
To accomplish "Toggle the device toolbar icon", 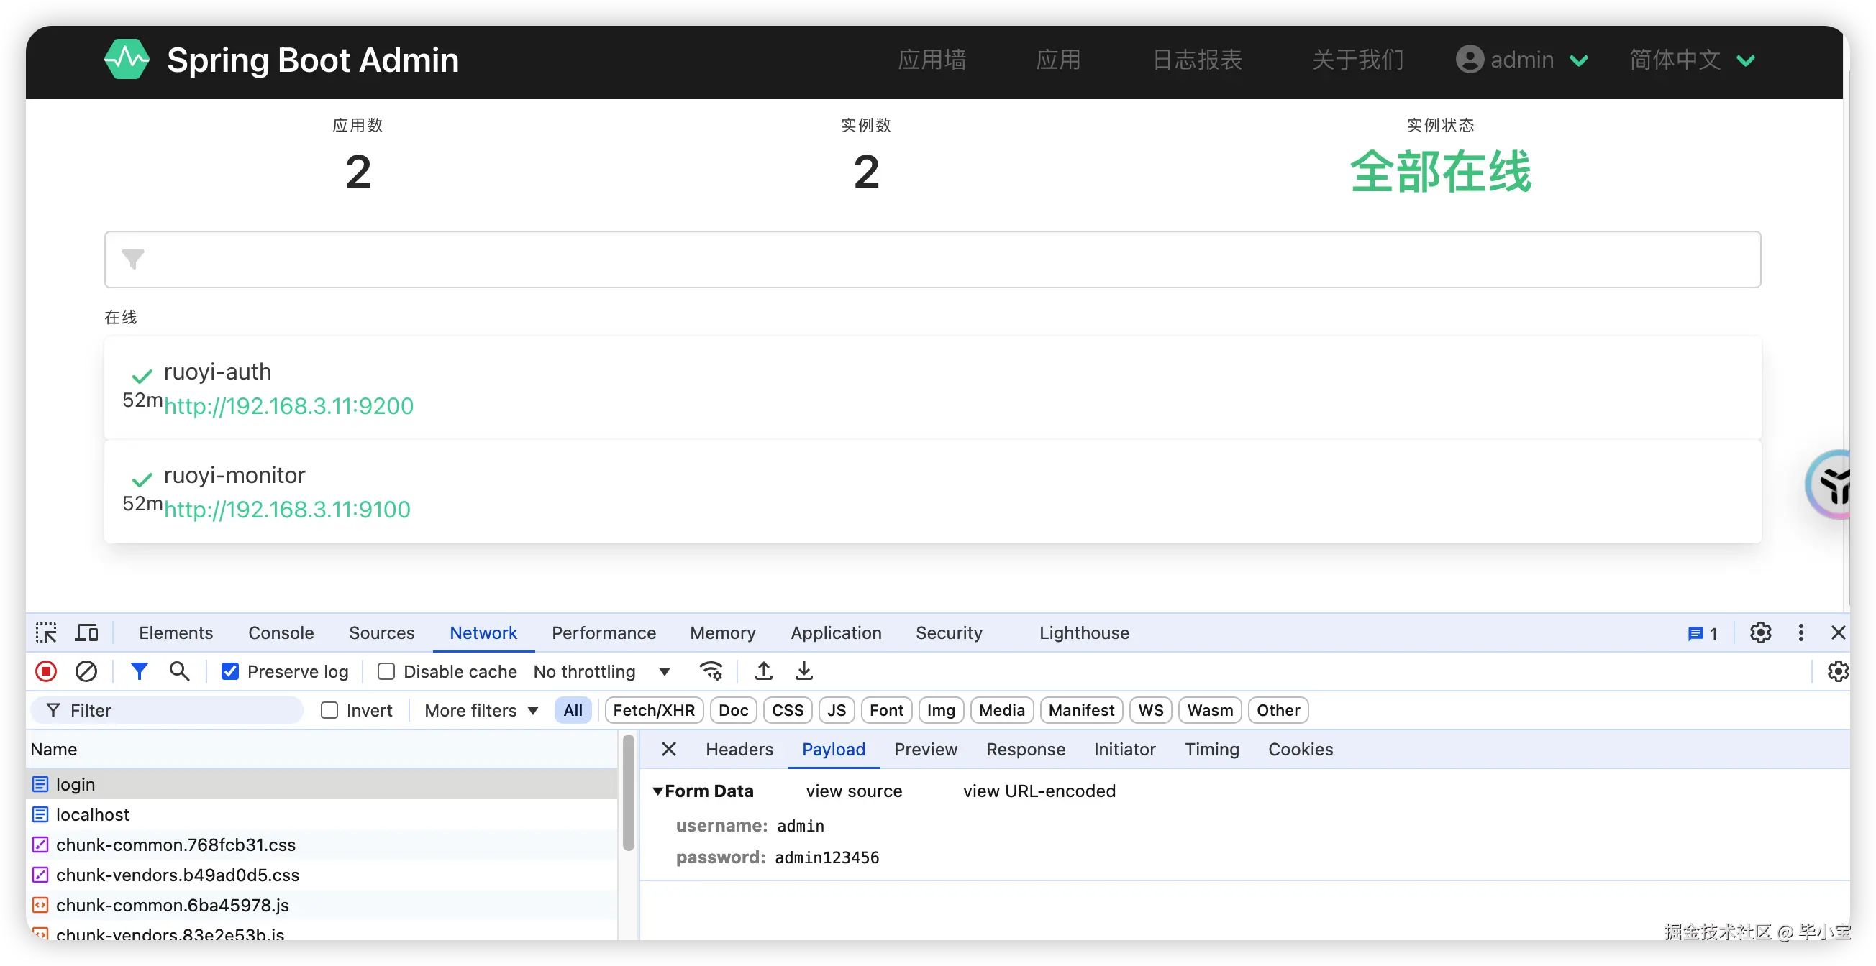I will coord(86,632).
